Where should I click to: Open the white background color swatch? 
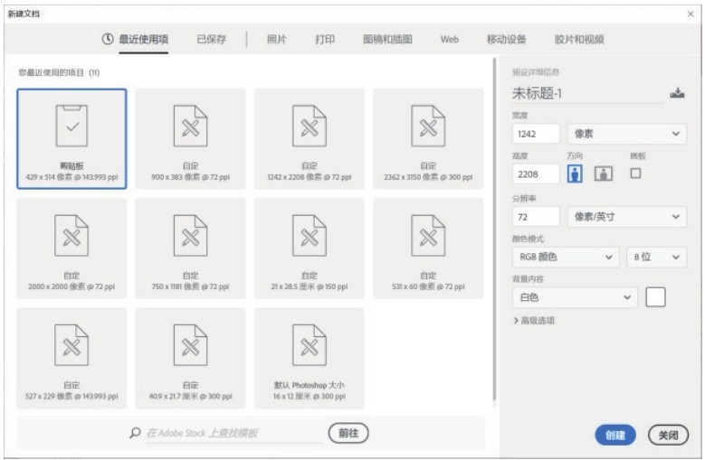point(655,297)
